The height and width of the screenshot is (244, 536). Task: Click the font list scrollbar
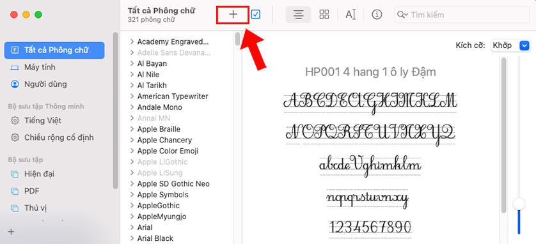pyautogui.click(x=237, y=38)
